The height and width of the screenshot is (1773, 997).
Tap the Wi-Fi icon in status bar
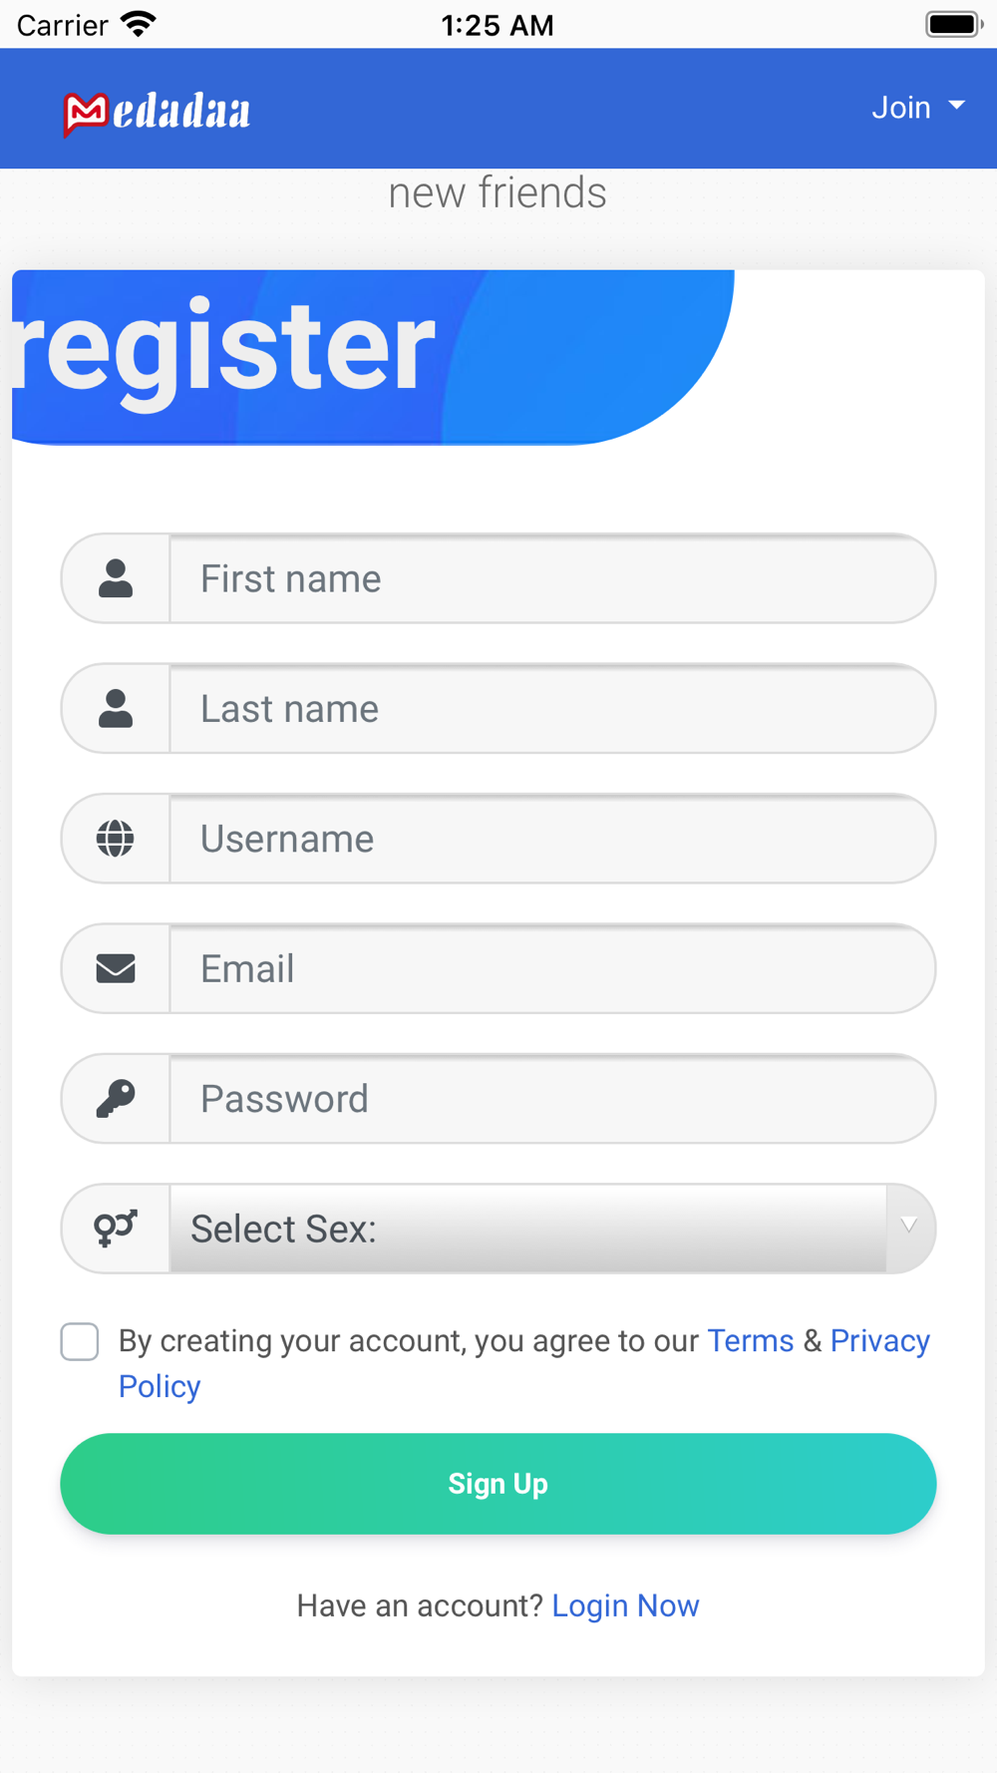(139, 24)
